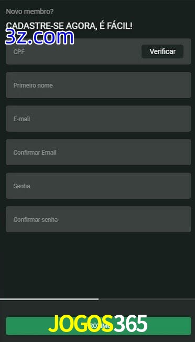Submit with the green Próximo button

click(99, 326)
